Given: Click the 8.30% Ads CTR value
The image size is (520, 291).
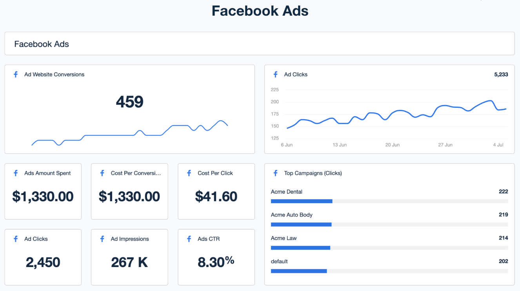Looking at the screenshot, I should click(x=216, y=262).
